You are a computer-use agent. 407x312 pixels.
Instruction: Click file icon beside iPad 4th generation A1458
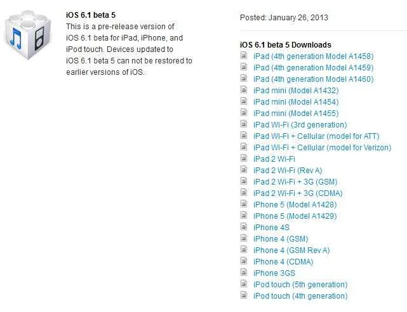coord(244,55)
